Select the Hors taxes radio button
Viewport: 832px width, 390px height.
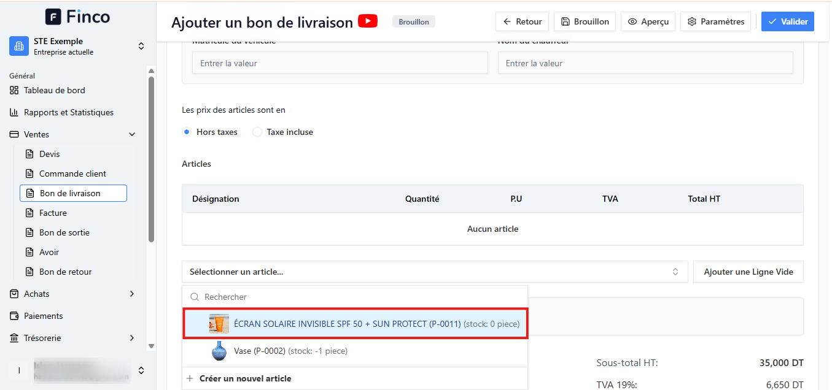tap(187, 132)
